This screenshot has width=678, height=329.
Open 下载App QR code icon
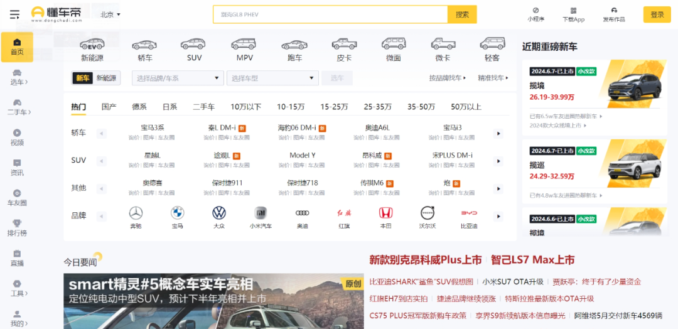pyautogui.click(x=573, y=11)
